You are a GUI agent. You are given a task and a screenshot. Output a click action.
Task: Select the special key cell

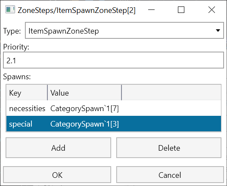[27, 124]
